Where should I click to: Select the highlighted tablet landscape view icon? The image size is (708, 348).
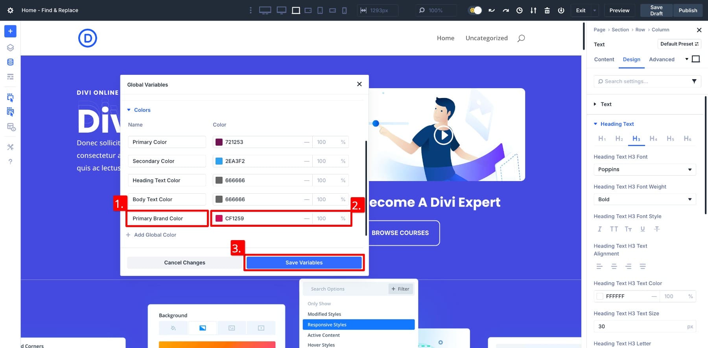coord(296,10)
